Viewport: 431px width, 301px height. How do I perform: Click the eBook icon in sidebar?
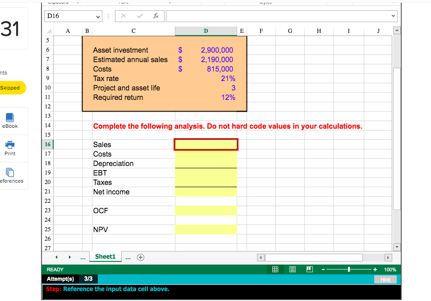click(10, 117)
